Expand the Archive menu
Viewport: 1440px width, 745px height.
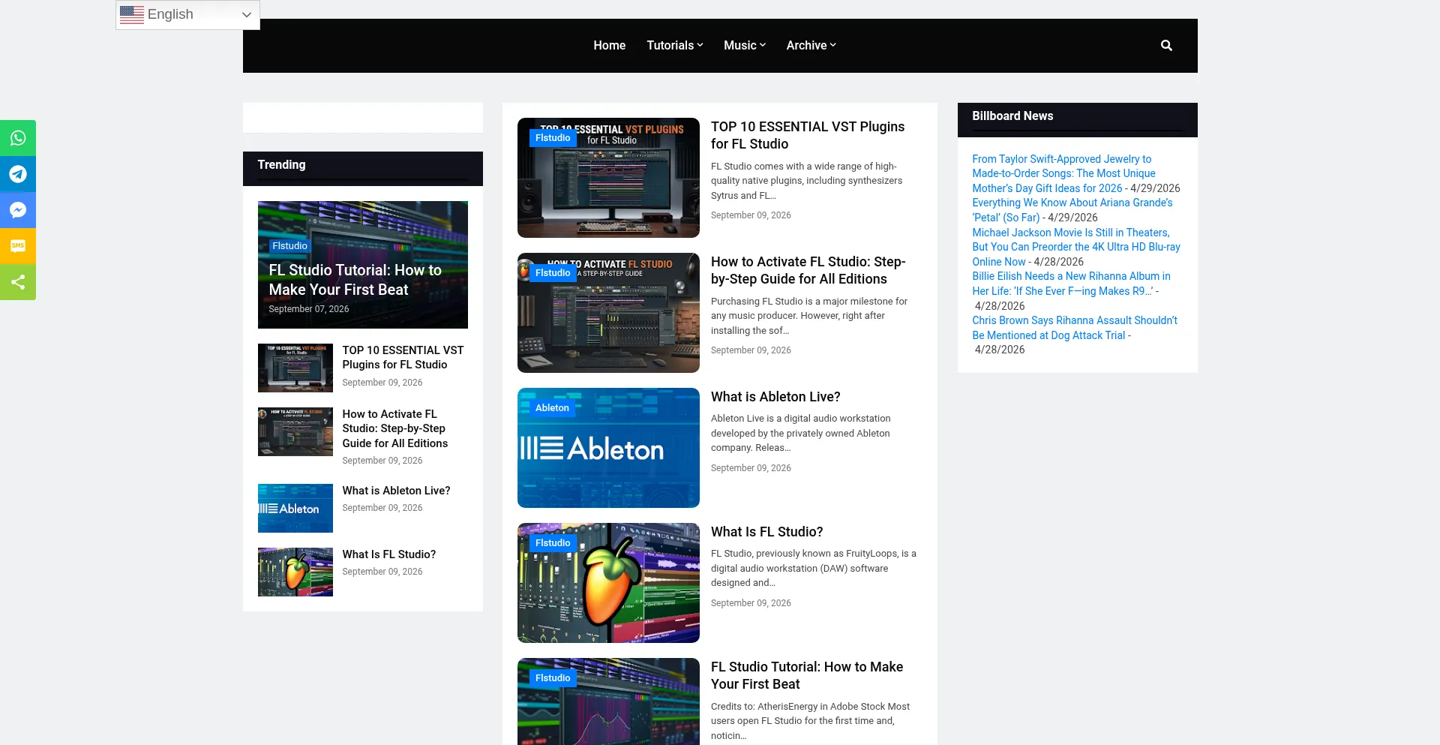tap(811, 46)
